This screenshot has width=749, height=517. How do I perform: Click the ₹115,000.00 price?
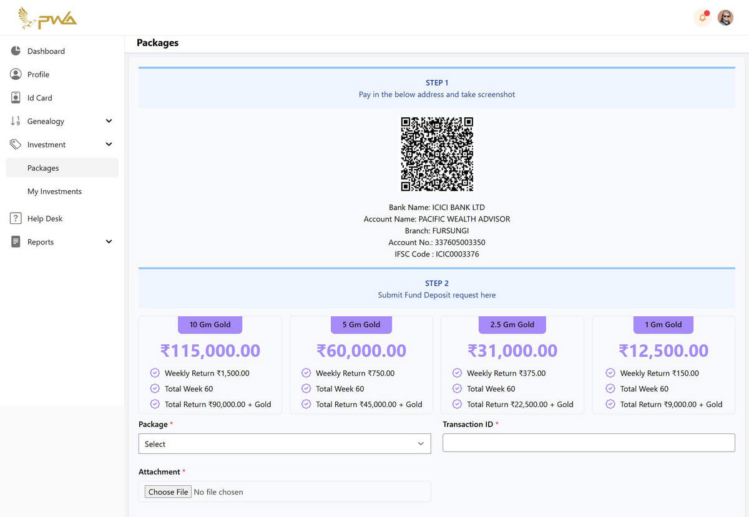click(x=210, y=350)
